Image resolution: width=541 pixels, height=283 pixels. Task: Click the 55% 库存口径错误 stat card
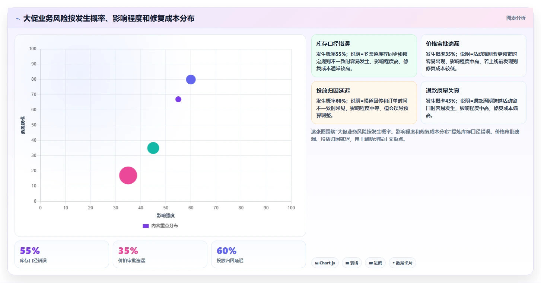click(62, 254)
